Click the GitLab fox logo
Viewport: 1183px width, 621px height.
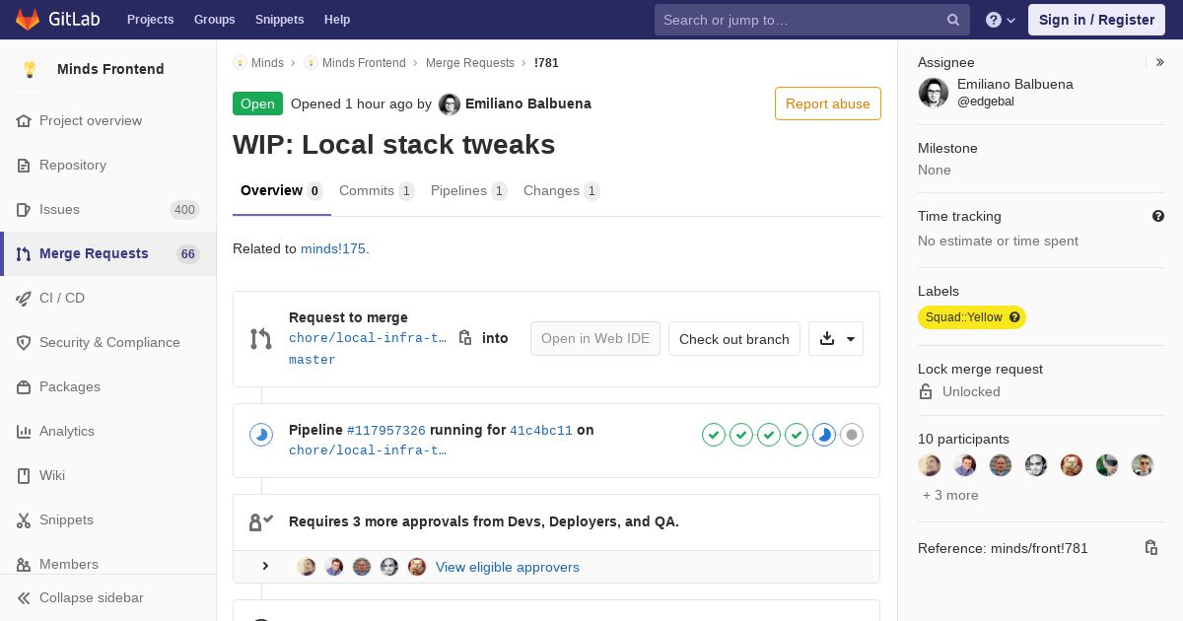tap(28, 20)
